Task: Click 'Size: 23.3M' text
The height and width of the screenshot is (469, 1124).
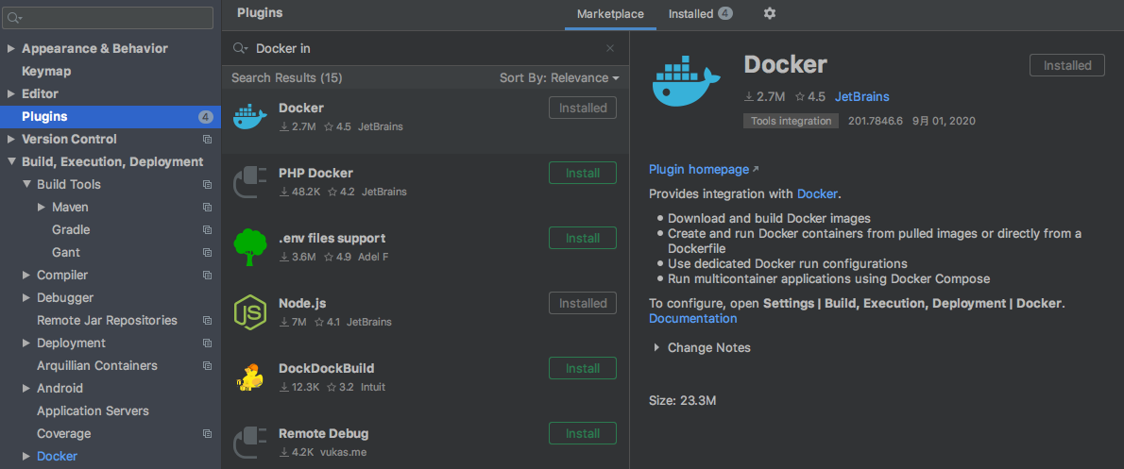Action: (682, 400)
